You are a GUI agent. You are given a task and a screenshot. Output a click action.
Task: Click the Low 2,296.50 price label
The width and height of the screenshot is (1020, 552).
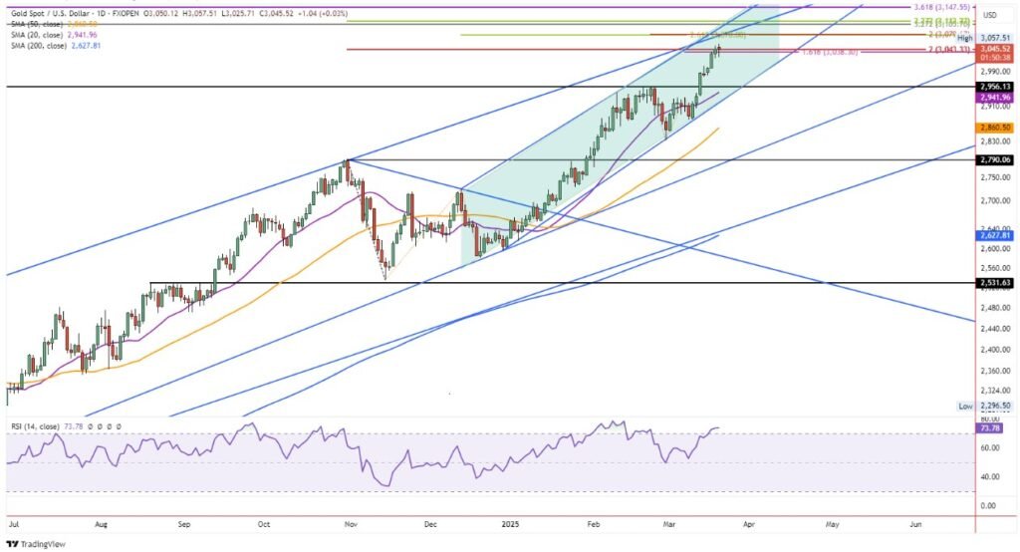pyautogui.click(x=986, y=406)
